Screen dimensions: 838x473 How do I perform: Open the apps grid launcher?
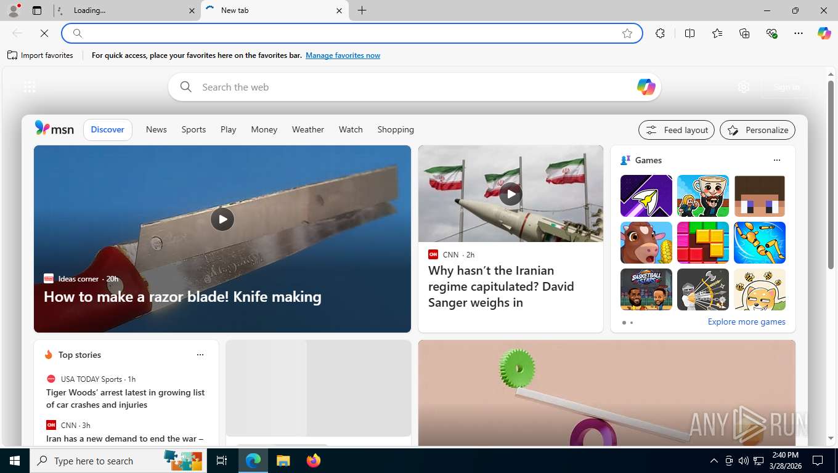(30, 87)
